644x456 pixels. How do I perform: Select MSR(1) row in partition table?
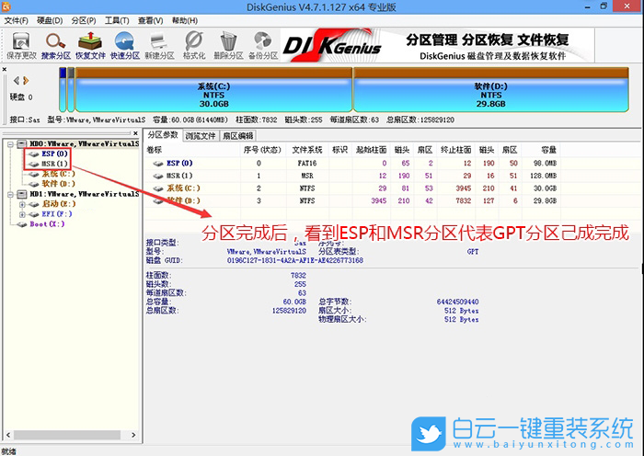click(352, 176)
